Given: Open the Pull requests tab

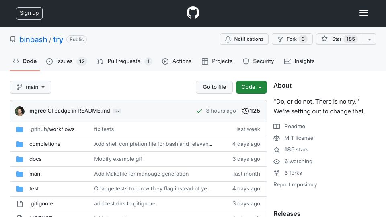Looking at the screenshot, I should point(125,61).
